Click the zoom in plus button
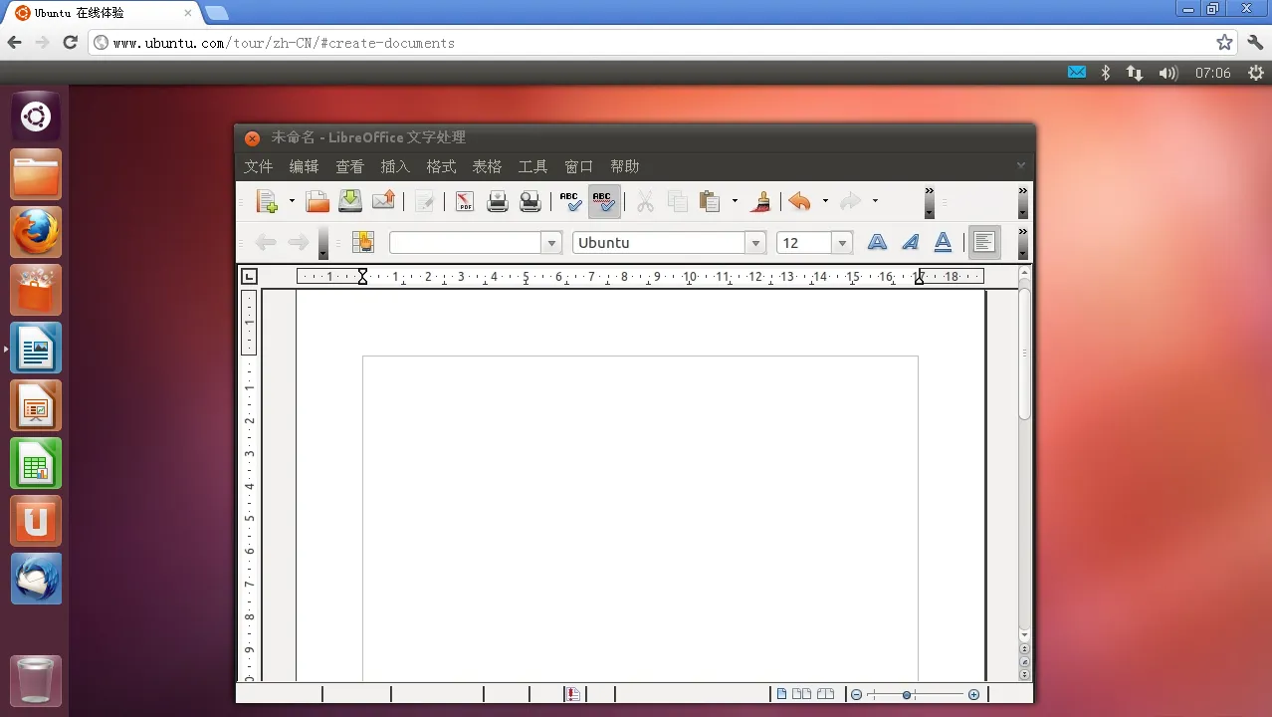1272x717 pixels. [x=973, y=694]
